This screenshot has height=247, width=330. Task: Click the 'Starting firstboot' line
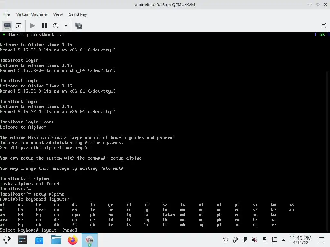33,35
